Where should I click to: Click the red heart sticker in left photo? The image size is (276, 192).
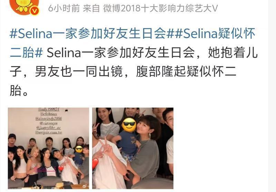coord(61,168)
